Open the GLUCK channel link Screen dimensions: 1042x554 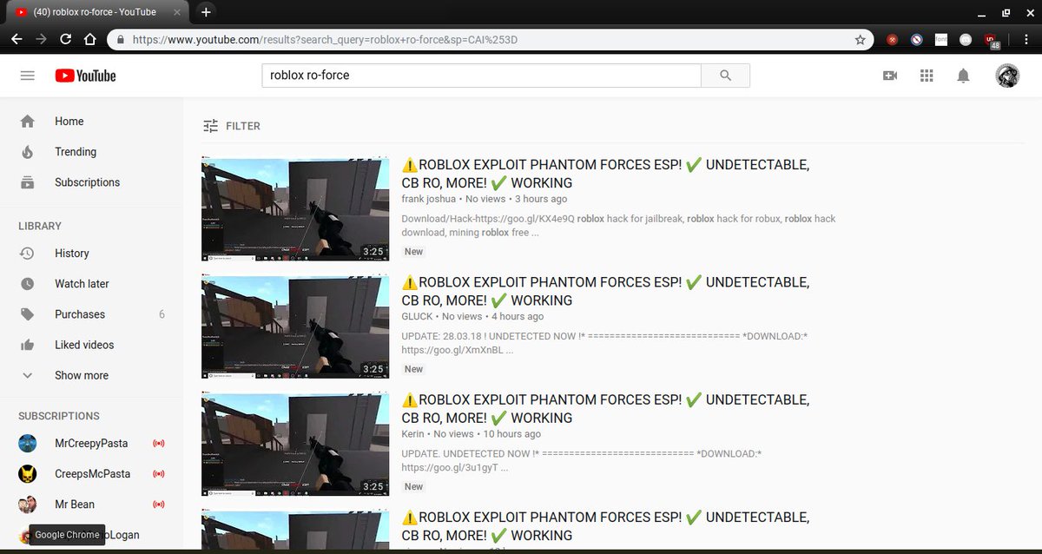(417, 317)
